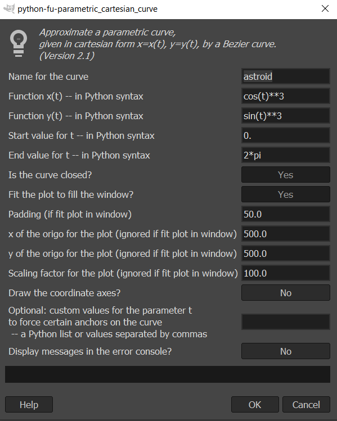This screenshot has width=337, height=421.
Task: Click the Cancel button
Action: tap(306, 404)
